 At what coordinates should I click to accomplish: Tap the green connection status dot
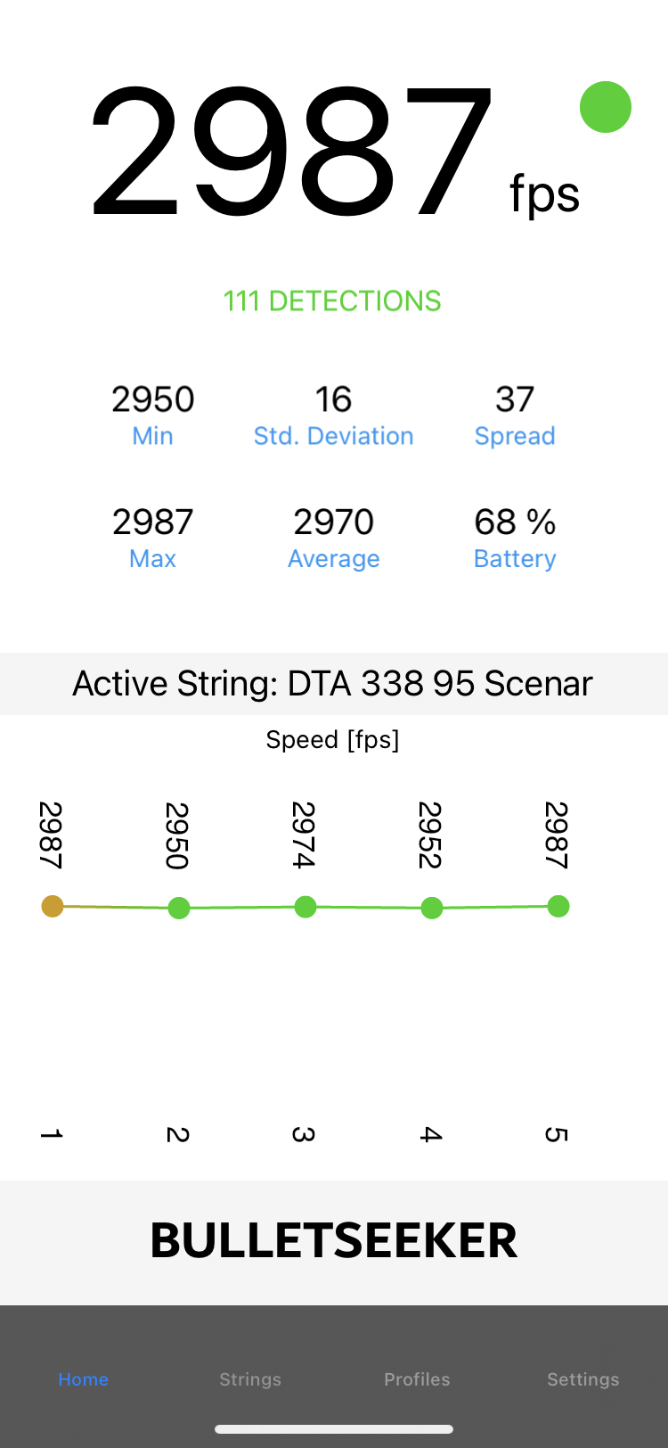[606, 107]
